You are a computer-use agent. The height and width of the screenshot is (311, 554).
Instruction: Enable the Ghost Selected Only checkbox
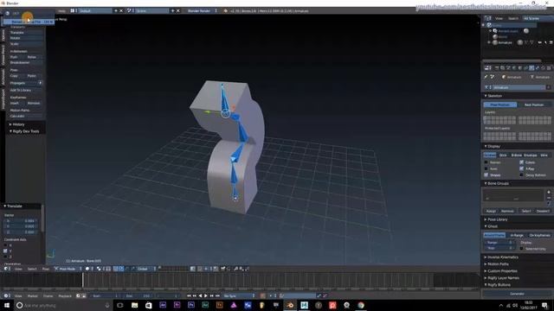click(521, 249)
